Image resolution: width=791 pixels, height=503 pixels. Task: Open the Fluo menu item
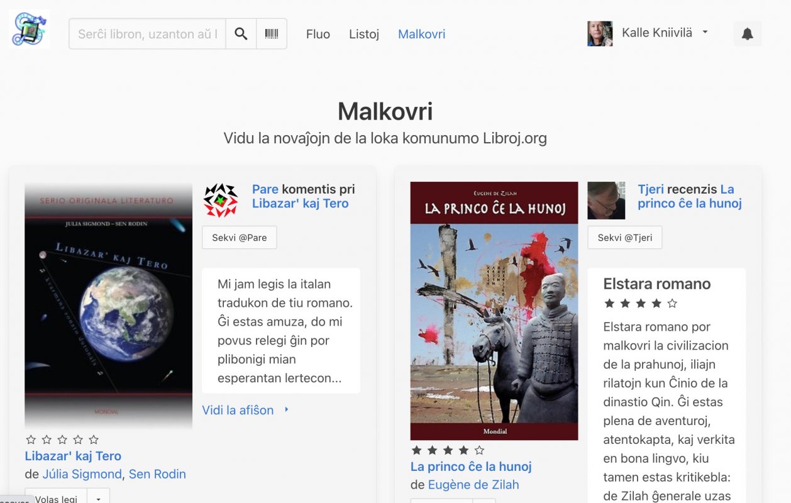coord(318,34)
